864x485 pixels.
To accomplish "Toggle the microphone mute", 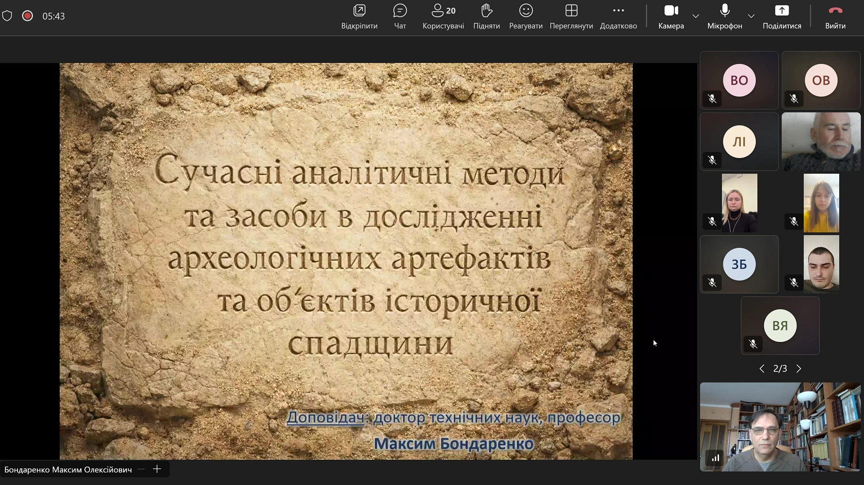I will [x=724, y=16].
